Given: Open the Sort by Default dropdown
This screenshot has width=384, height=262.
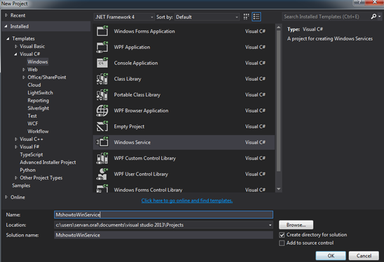Looking at the screenshot, I should click(207, 17).
